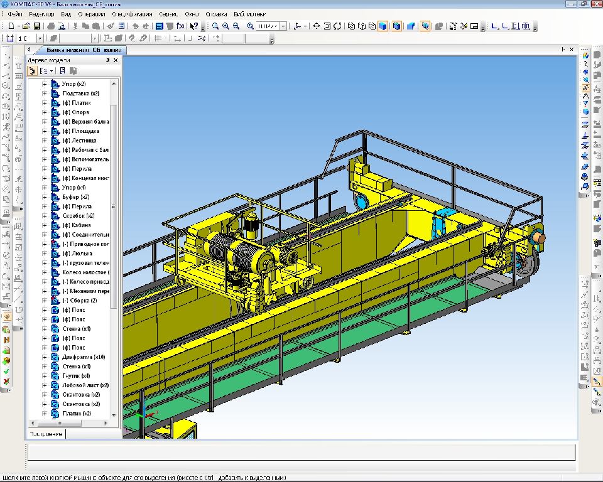
Task: Switch to the Построение tab
Action: 46,434
